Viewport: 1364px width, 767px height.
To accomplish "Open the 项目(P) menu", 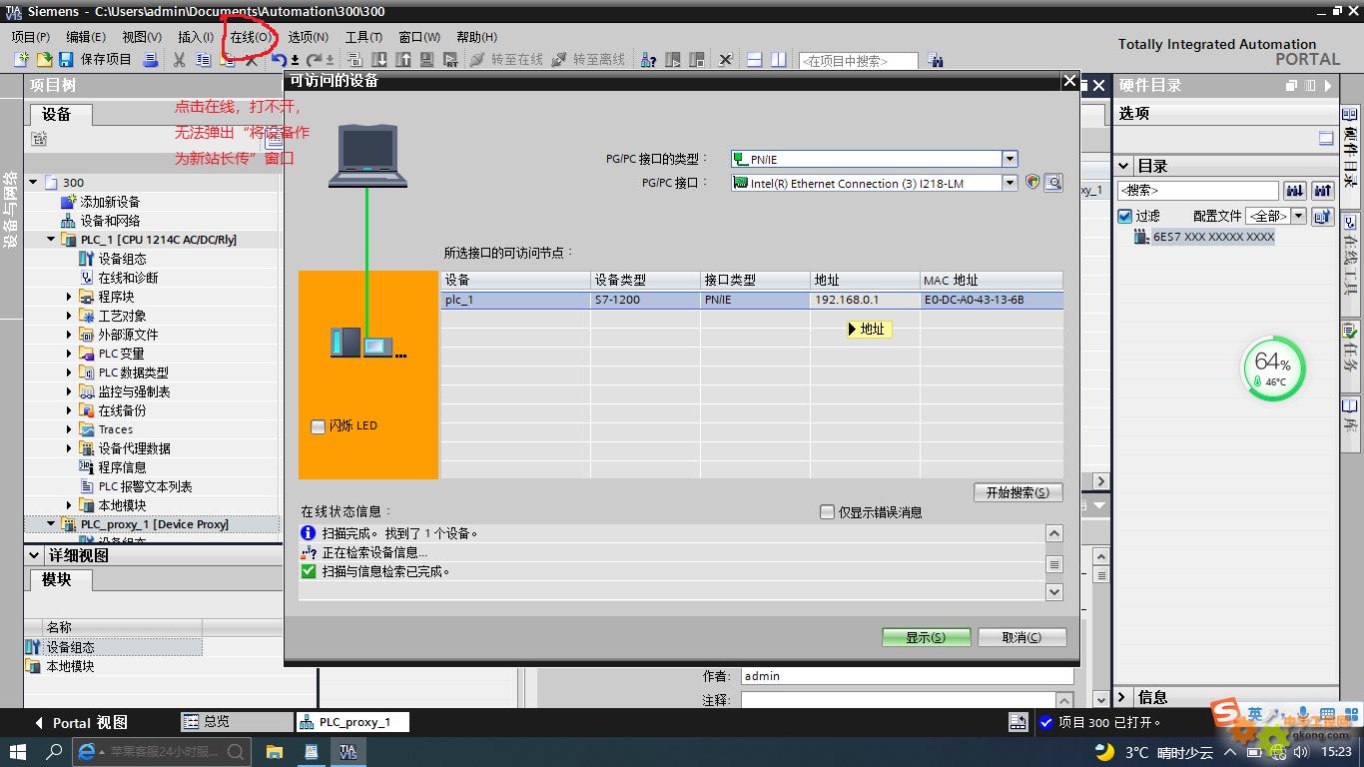I will point(30,37).
